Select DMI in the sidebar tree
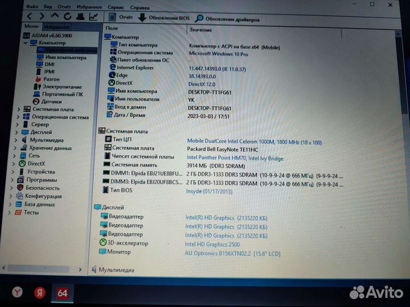The width and height of the screenshot is (410, 307). [50, 64]
